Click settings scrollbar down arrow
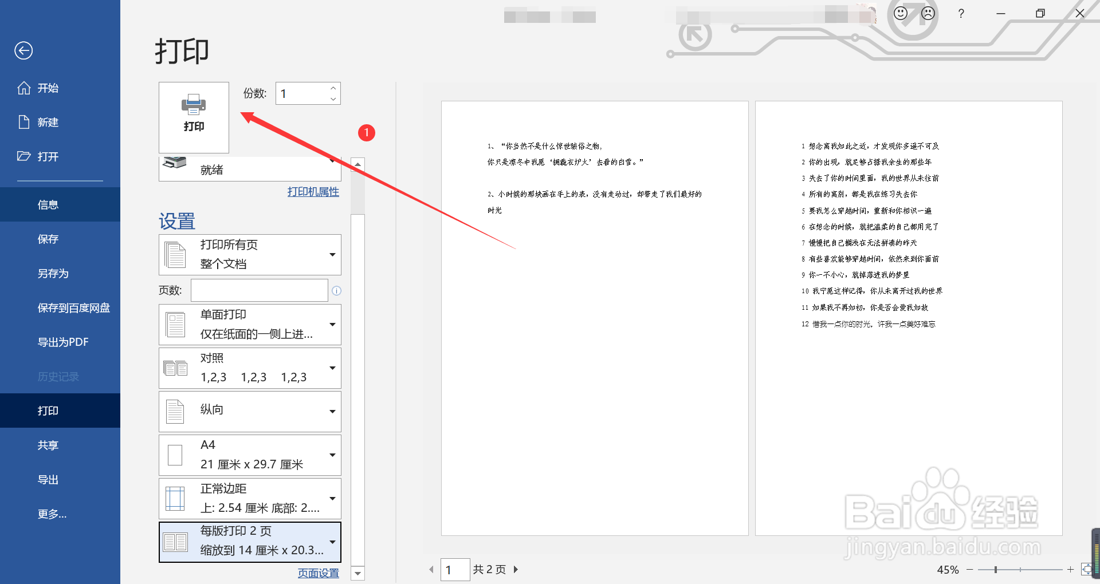 click(357, 573)
